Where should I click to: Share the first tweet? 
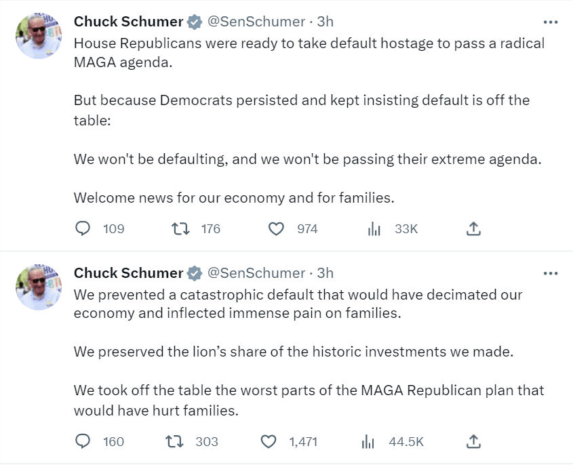473,229
